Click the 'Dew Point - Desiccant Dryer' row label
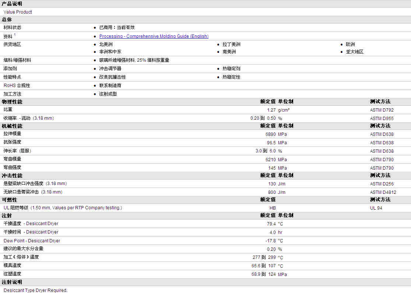This screenshot has width=411, height=293. click(32, 241)
